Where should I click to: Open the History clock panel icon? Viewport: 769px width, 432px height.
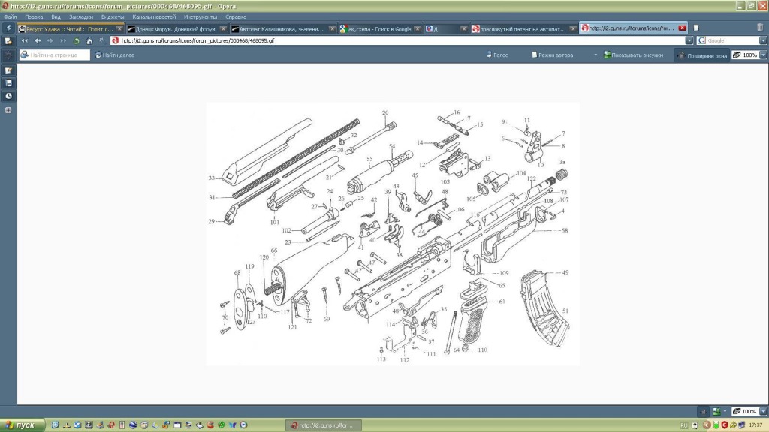pos(8,96)
